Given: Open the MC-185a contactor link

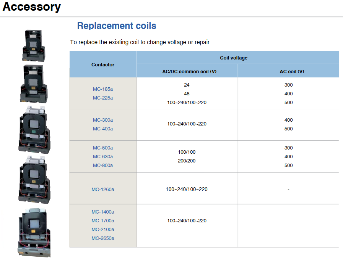Looking at the screenshot, I should [x=103, y=89].
